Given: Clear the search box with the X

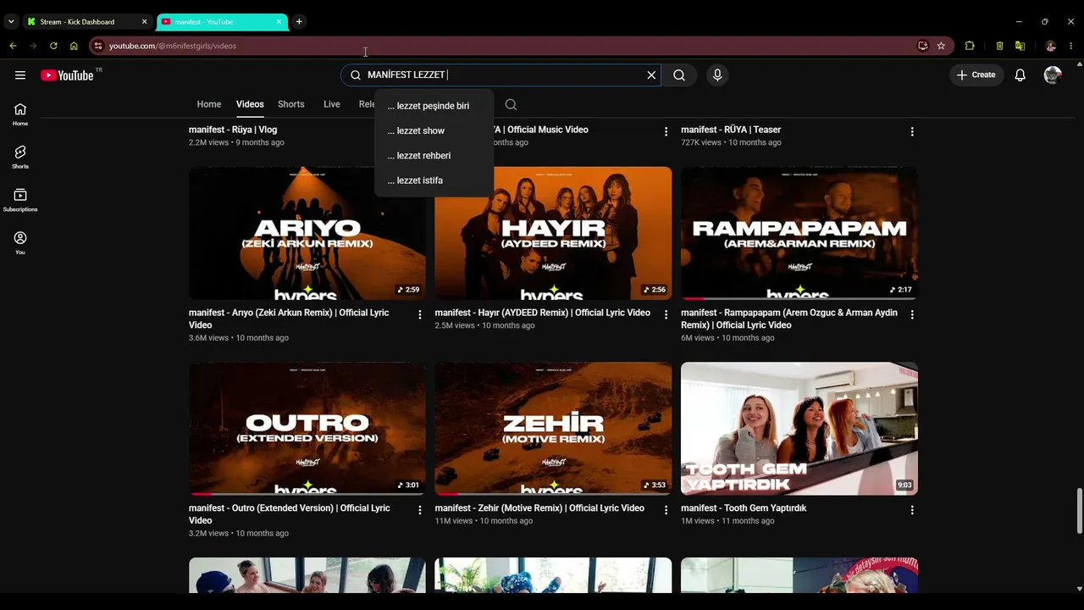Looking at the screenshot, I should [x=651, y=75].
